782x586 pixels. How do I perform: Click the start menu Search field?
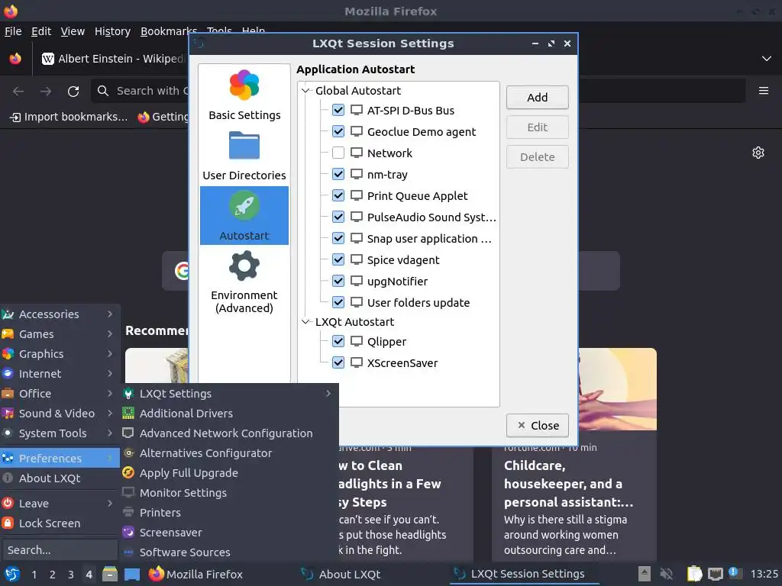point(60,550)
